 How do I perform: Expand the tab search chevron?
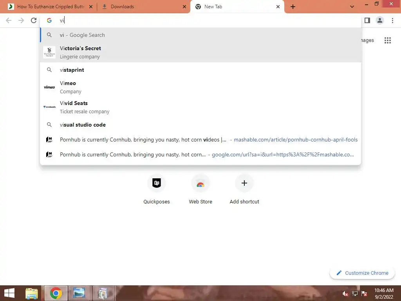click(x=352, y=7)
